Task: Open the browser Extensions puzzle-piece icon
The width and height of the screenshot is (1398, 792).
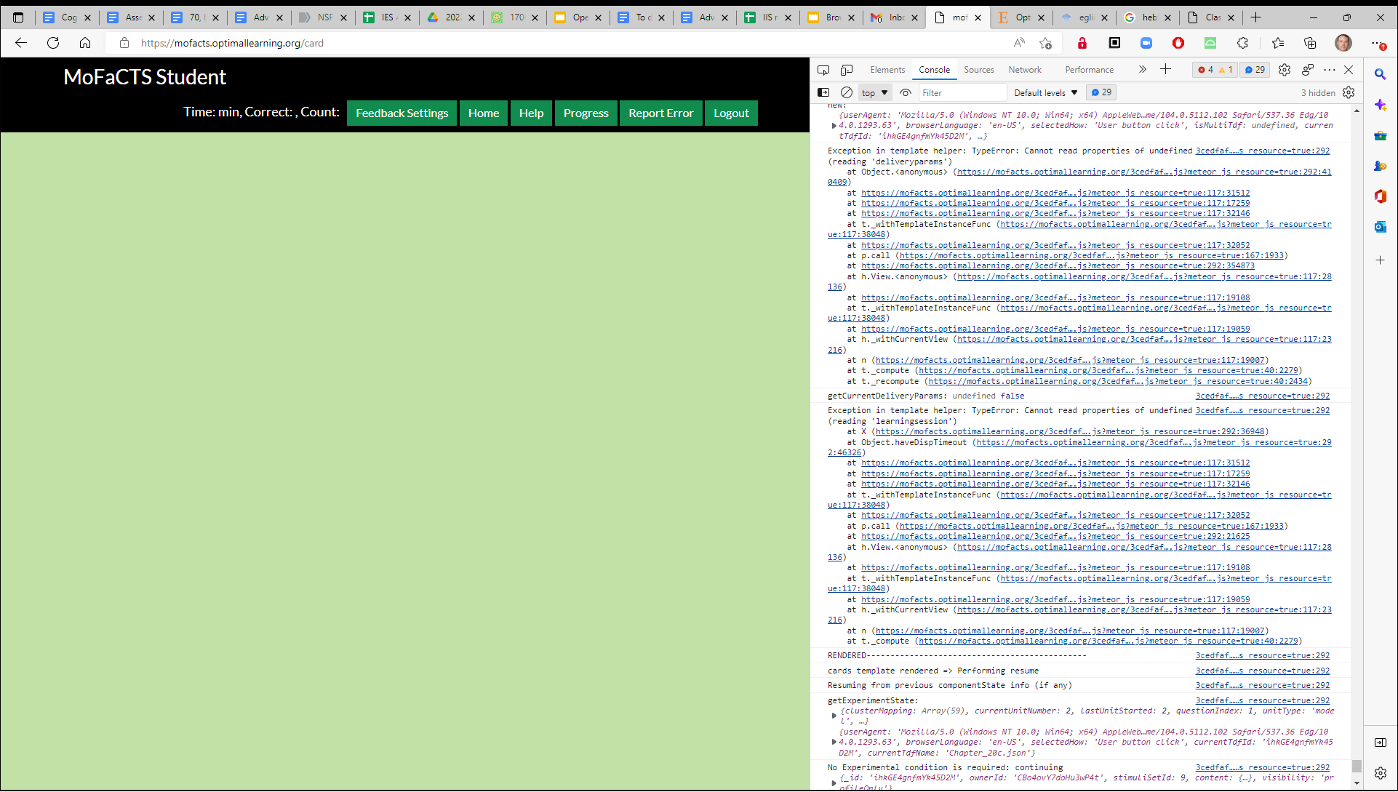Action: point(1243,43)
